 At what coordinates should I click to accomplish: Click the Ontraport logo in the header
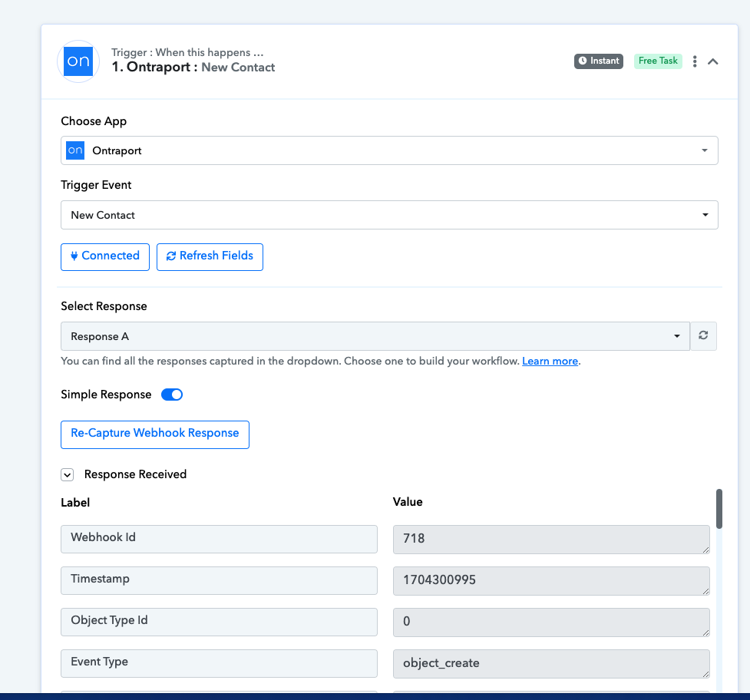[x=78, y=61]
